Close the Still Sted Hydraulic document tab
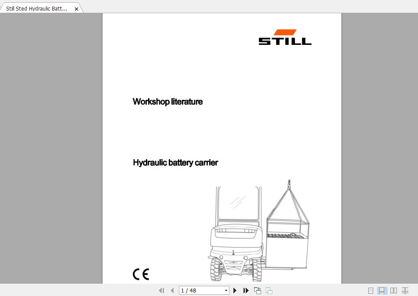 coord(76,9)
